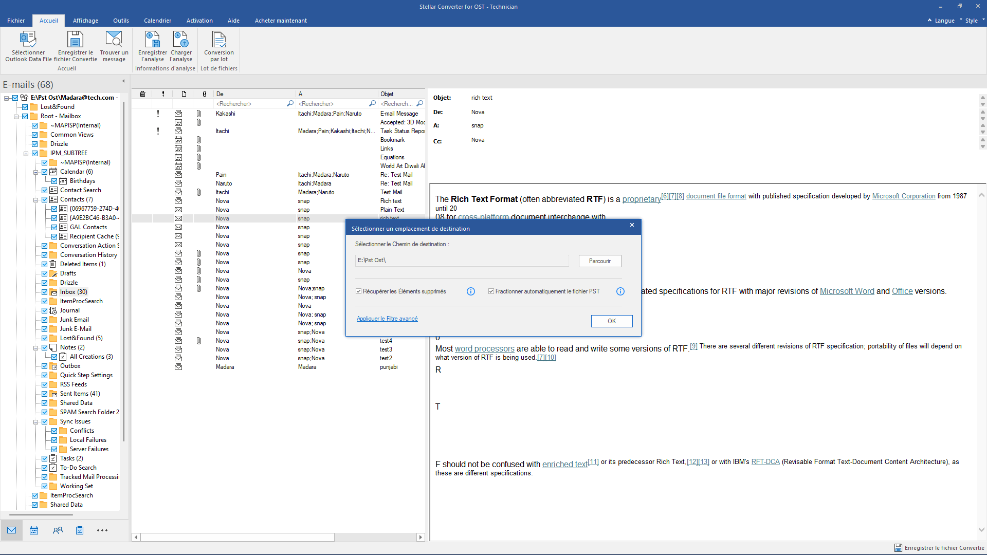Uncheck the Deleted Items (1) checkbox
The width and height of the screenshot is (987, 555).
(x=44, y=264)
